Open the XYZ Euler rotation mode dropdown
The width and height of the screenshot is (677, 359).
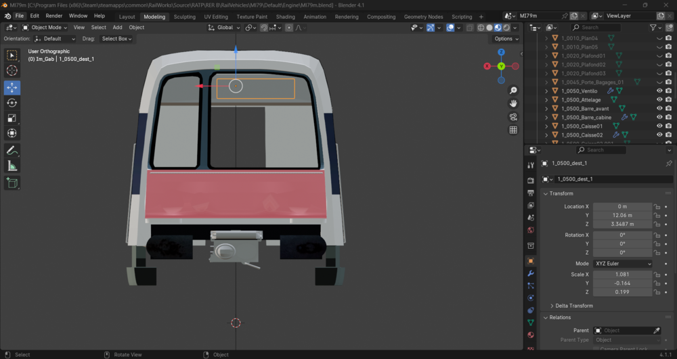[622, 263]
